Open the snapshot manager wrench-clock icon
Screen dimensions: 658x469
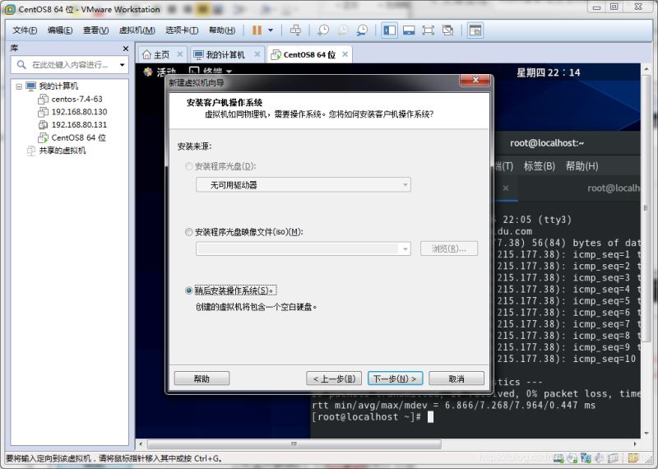(362, 30)
